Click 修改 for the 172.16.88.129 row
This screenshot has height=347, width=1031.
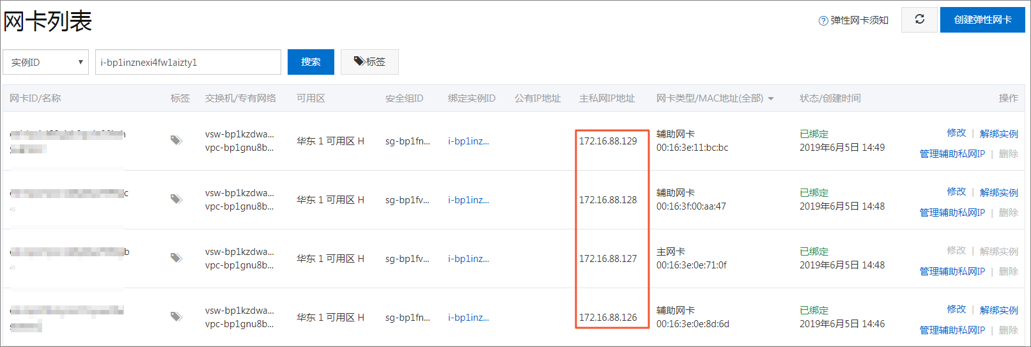(956, 133)
